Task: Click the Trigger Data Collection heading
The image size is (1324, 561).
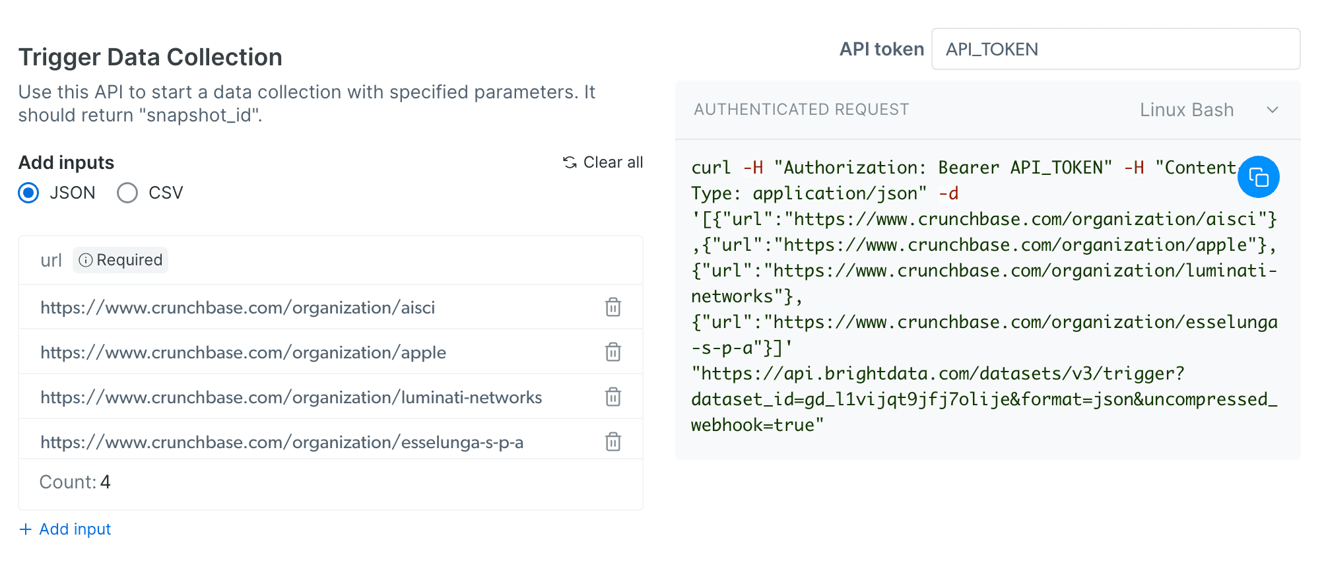Action: [150, 57]
